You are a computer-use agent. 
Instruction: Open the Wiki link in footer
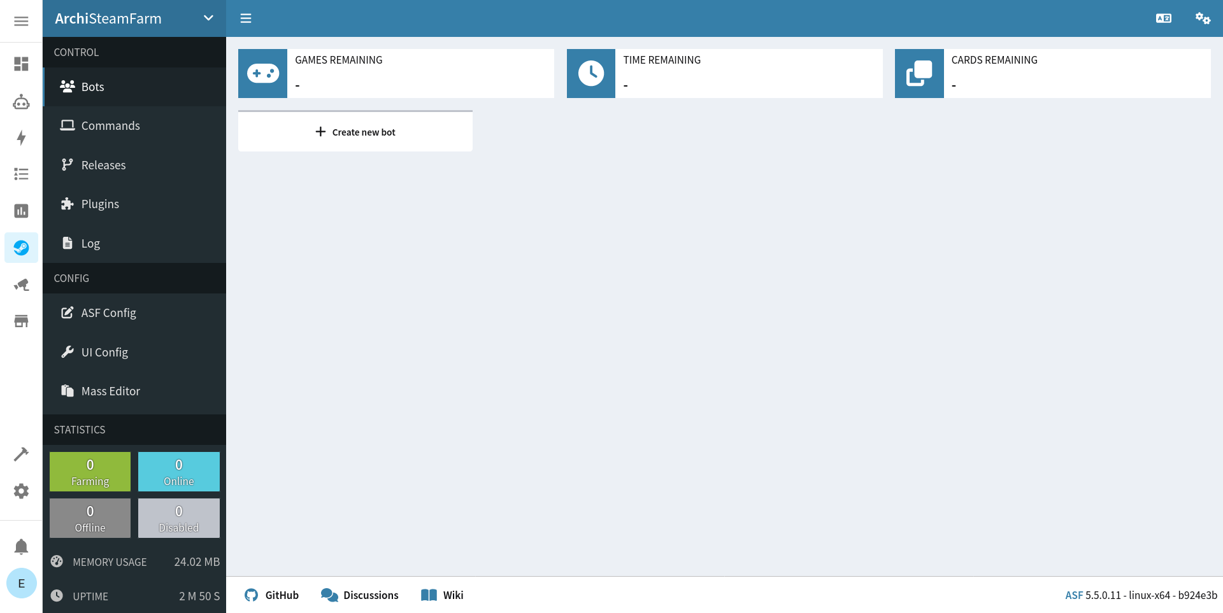[442, 595]
